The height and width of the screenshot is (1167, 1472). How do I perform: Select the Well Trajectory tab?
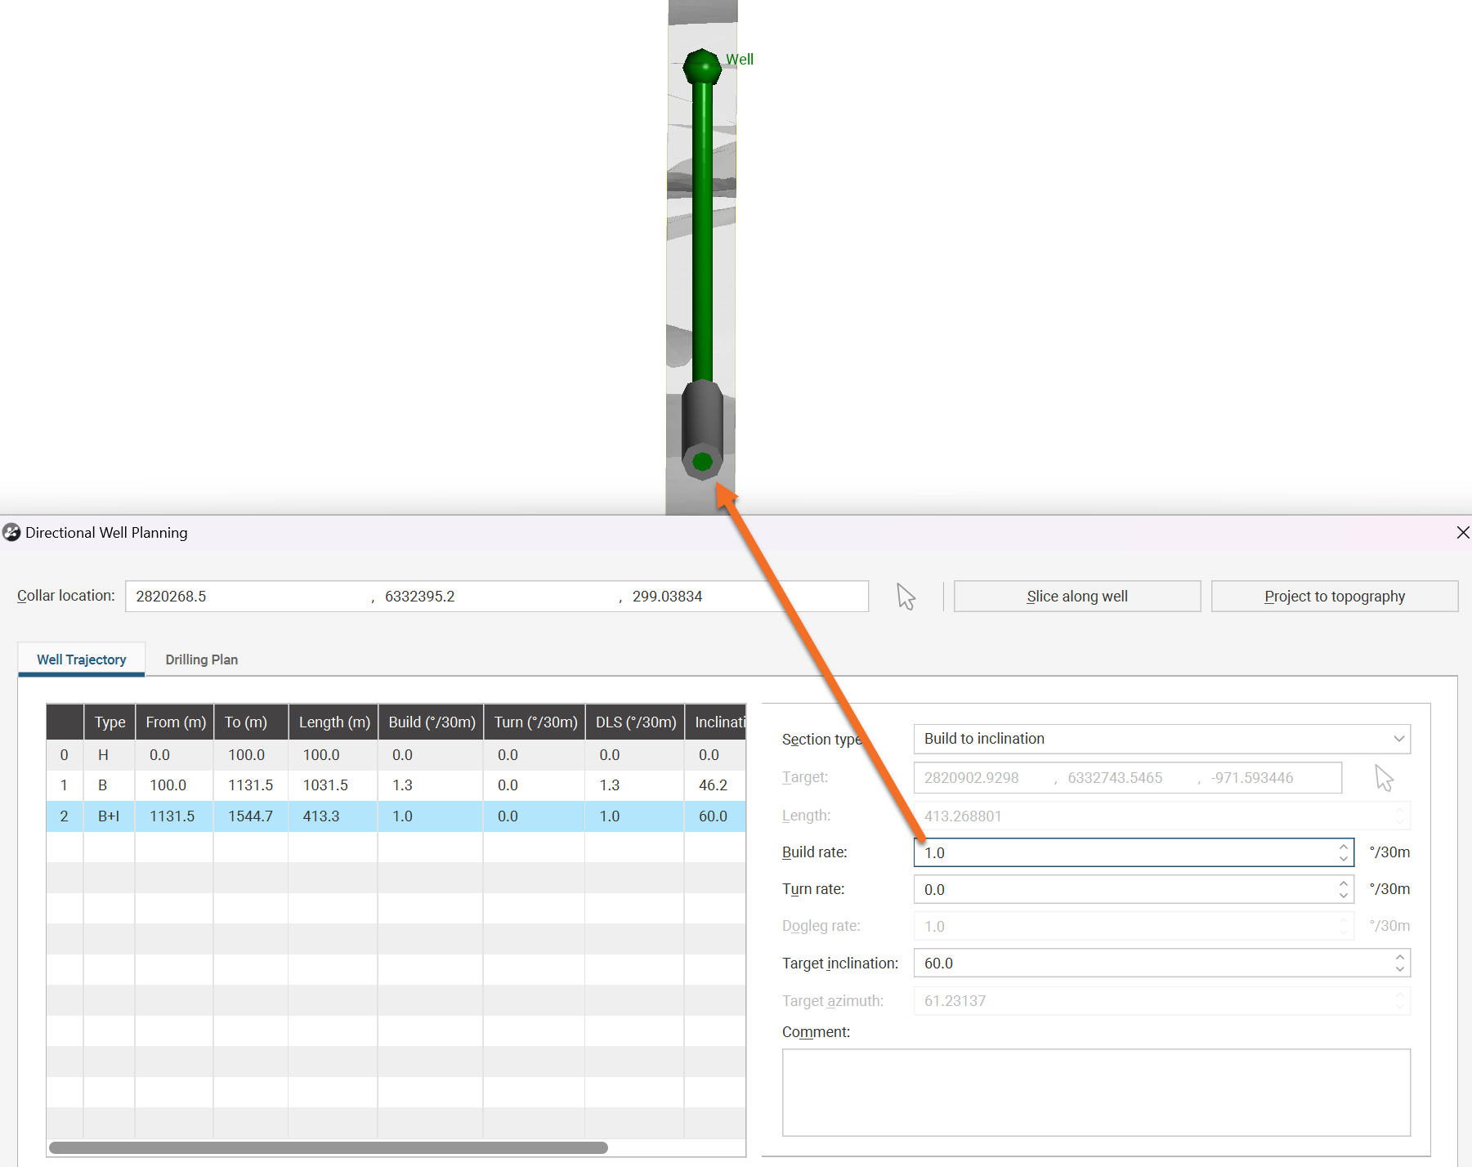pyautogui.click(x=82, y=660)
